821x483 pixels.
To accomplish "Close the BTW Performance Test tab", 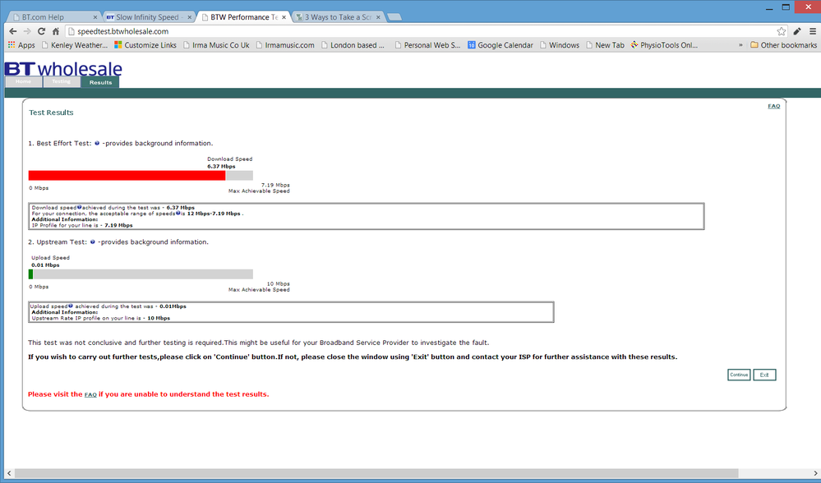I will click(284, 17).
